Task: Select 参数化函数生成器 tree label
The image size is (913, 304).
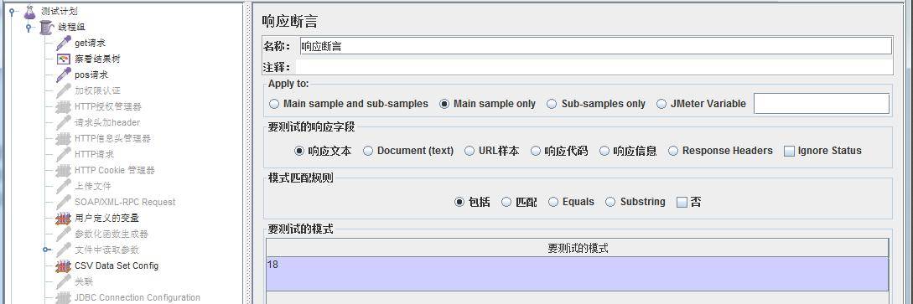Action: pyautogui.click(x=112, y=234)
